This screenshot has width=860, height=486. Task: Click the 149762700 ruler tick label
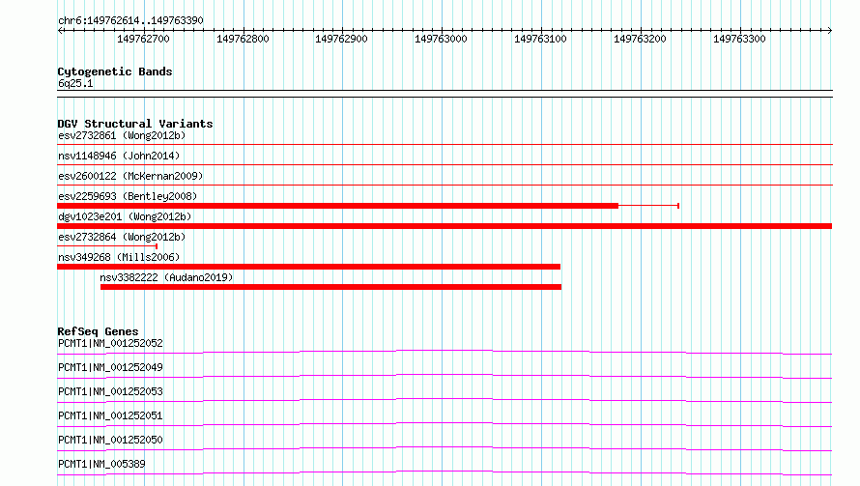pos(143,39)
